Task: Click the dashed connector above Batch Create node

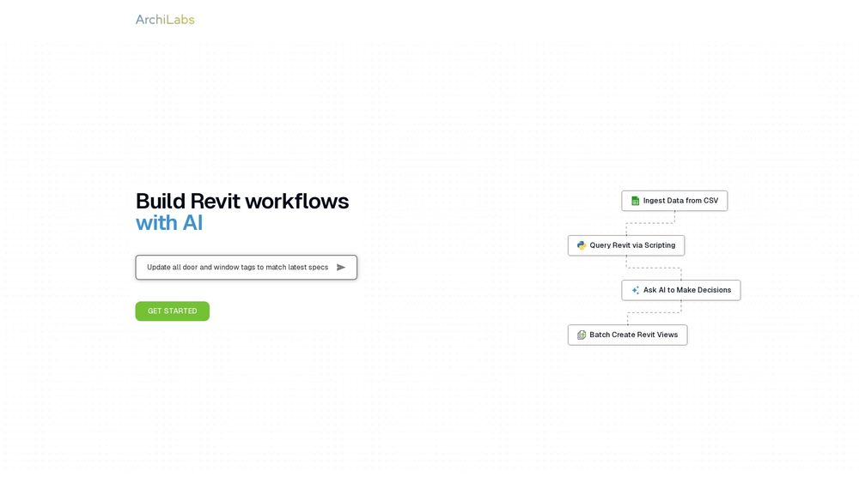Action: [x=654, y=313]
